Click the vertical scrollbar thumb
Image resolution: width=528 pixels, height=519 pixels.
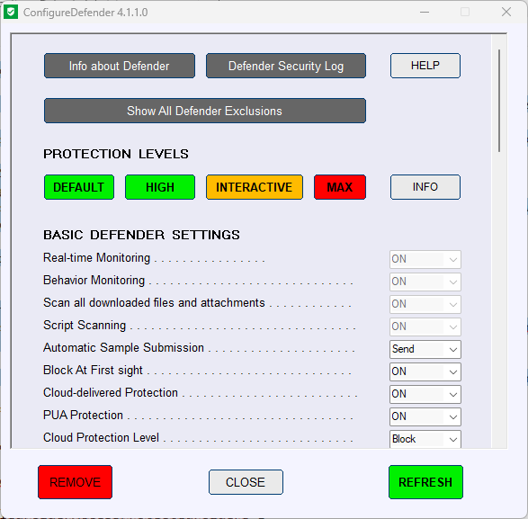click(499, 101)
